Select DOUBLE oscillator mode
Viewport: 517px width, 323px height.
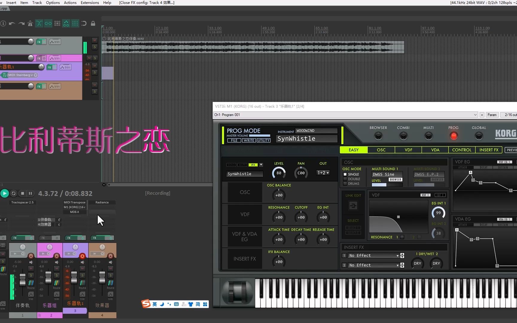tap(345, 179)
